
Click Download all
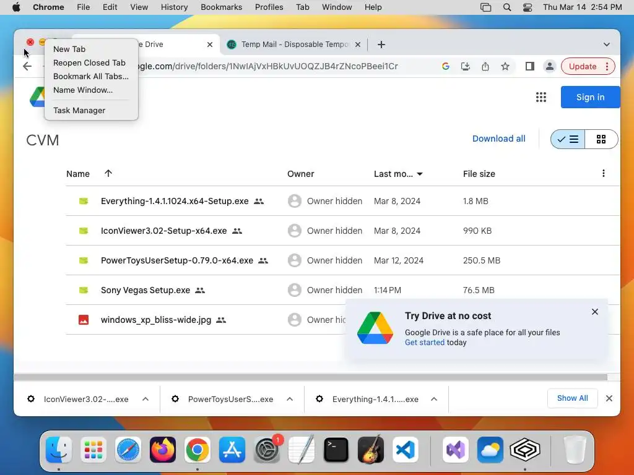pyautogui.click(x=498, y=139)
